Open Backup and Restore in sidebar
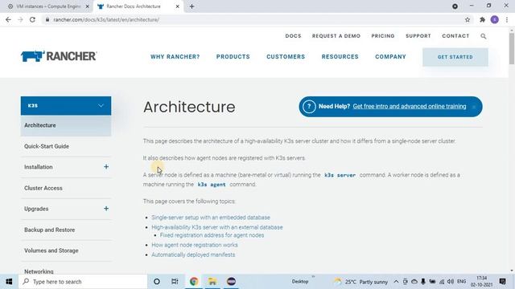Screen dimensions: 515x289 49,230
